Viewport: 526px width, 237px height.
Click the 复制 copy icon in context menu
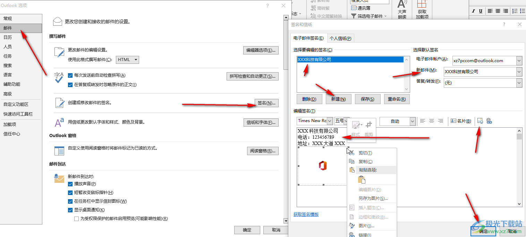(351, 161)
